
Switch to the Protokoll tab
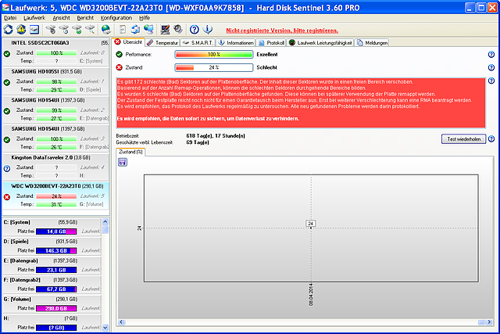(x=272, y=43)
